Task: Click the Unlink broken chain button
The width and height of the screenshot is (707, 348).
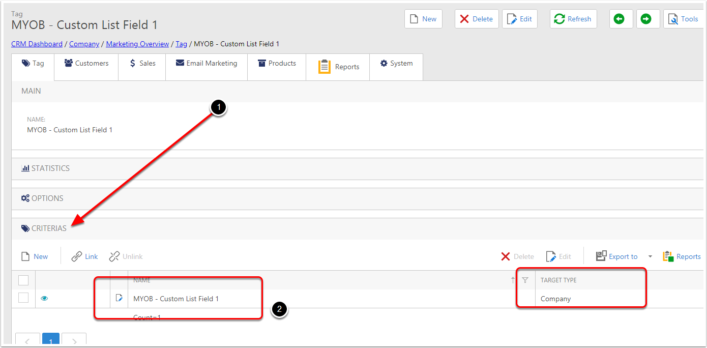Action: tap(126, 256)
